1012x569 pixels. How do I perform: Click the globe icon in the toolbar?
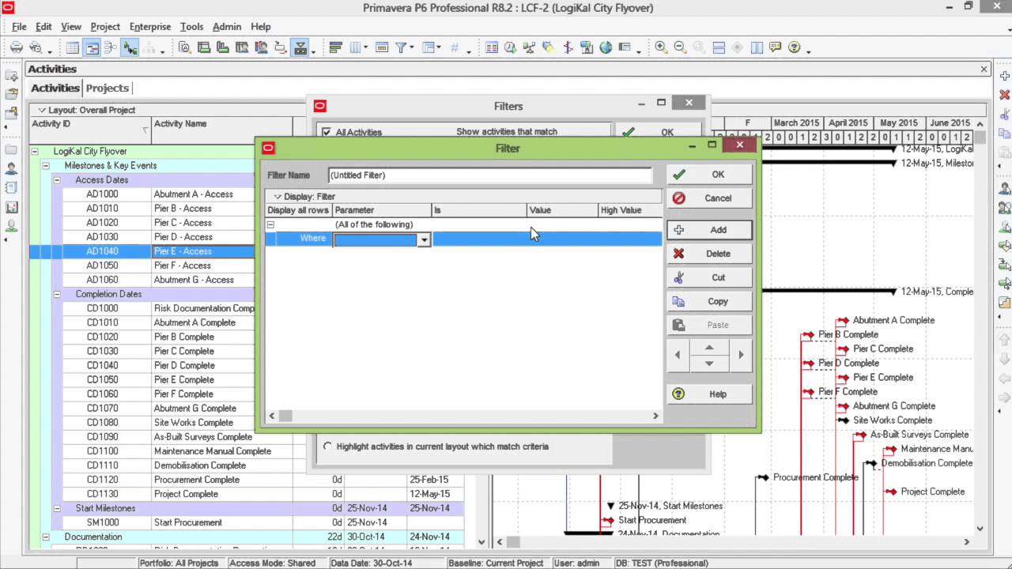click(x=606, y=47)
